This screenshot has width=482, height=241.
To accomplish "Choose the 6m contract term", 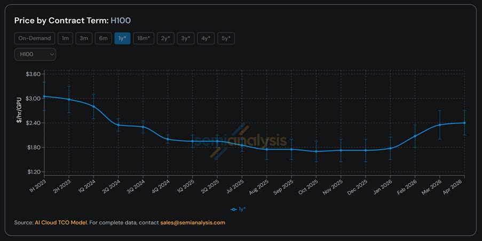I will [104, 38].
